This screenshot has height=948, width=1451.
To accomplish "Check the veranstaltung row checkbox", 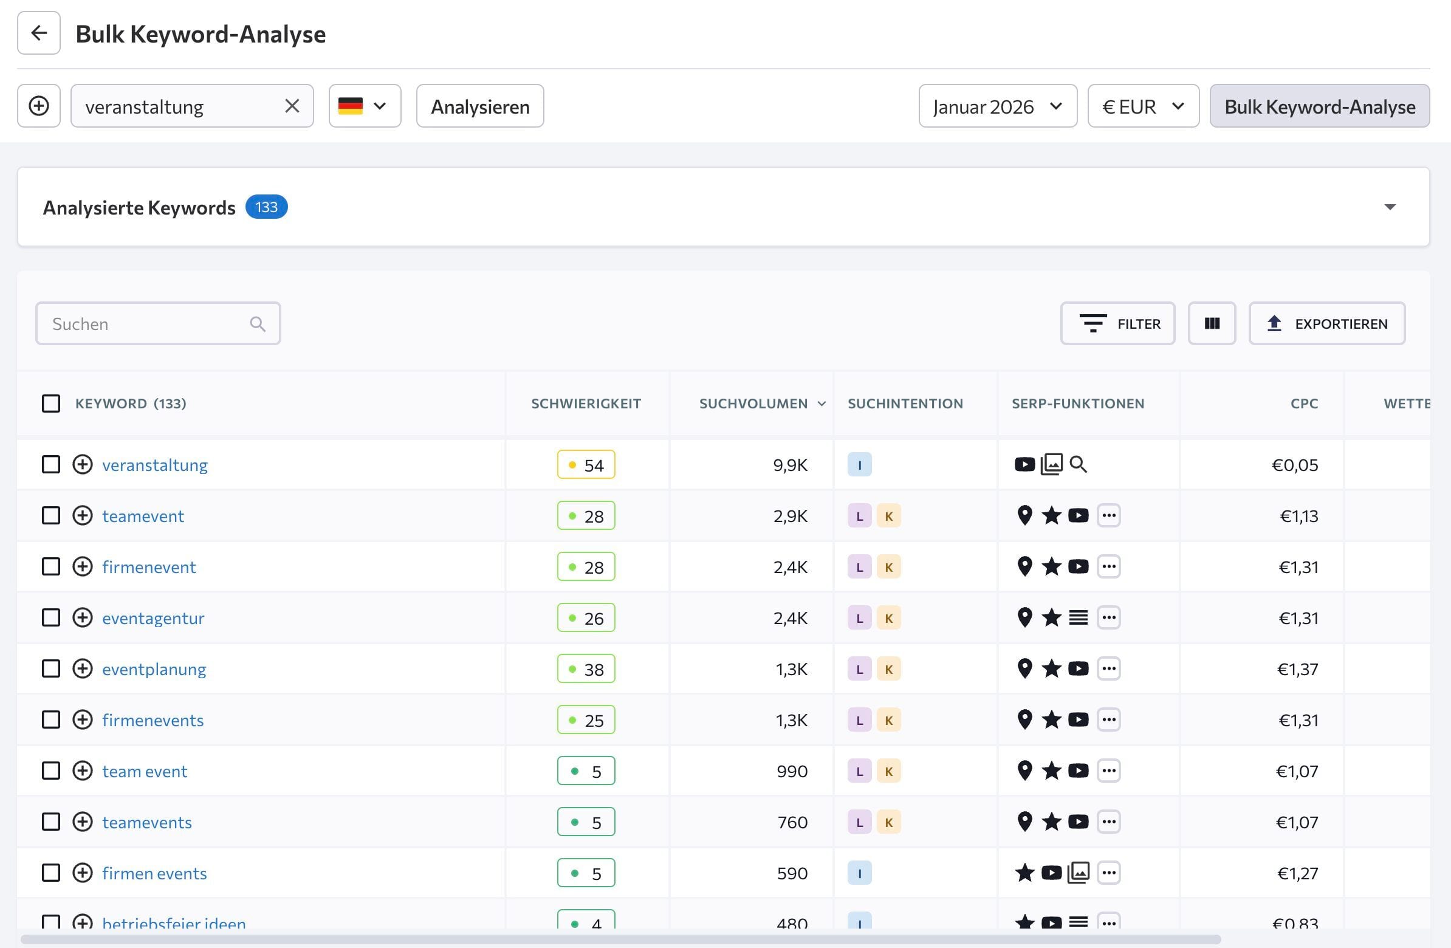I will [x=51, y=464].
